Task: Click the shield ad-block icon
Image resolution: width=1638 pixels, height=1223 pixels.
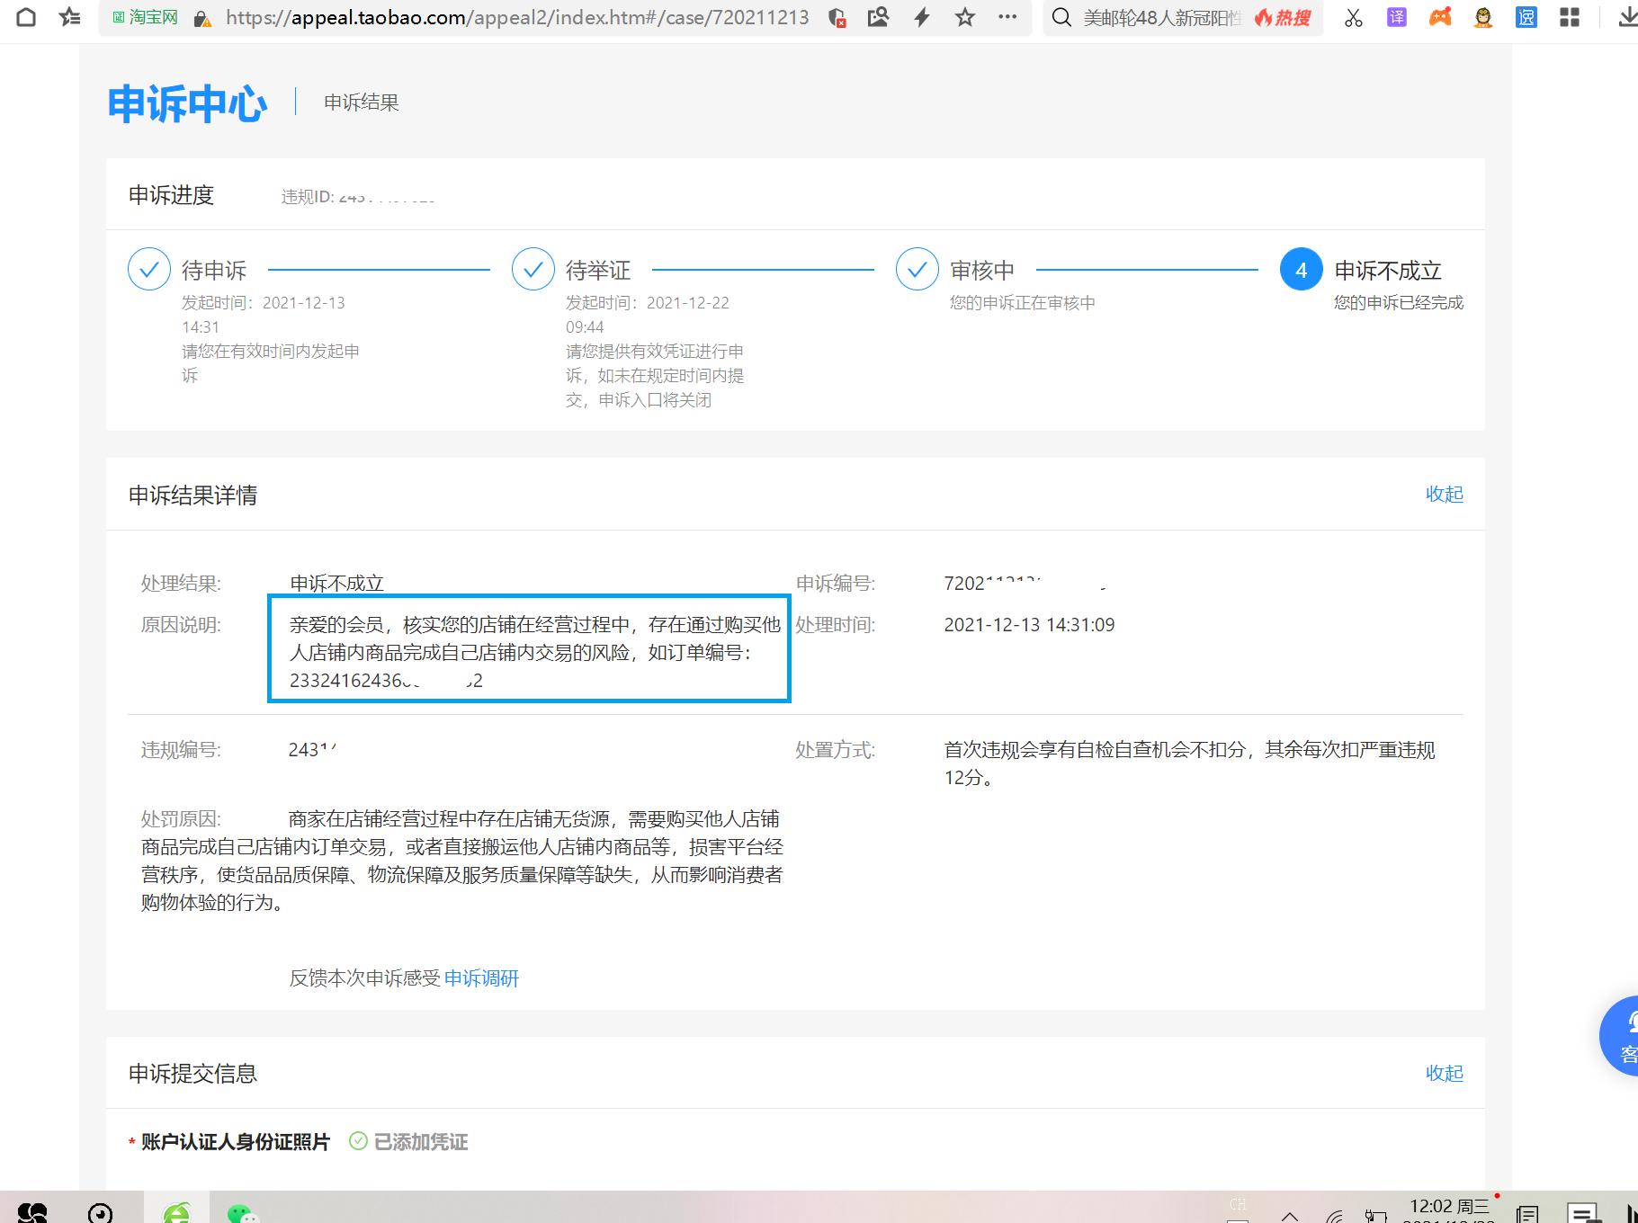Action: click(x=838, y=18)
